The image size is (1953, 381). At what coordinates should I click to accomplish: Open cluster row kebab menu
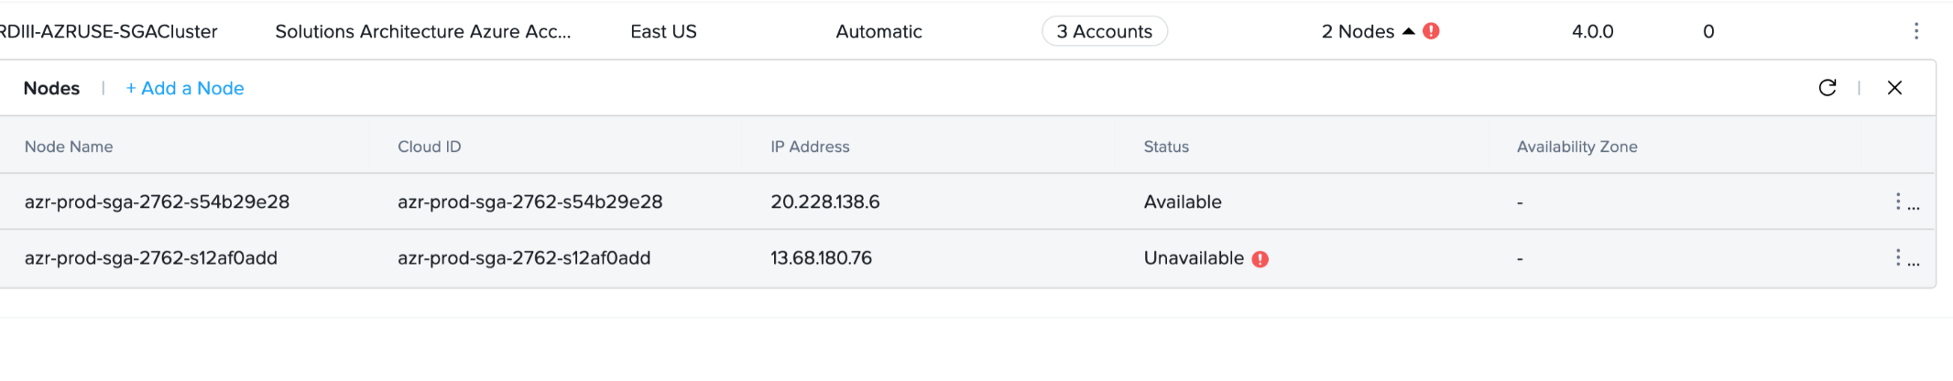(x=1915, y=31)
